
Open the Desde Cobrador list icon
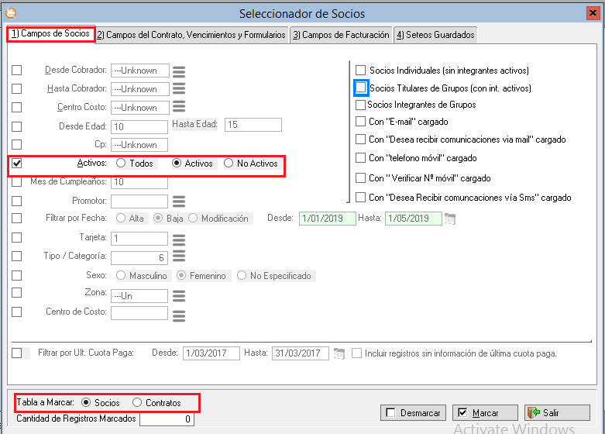(x=179, y=71)
